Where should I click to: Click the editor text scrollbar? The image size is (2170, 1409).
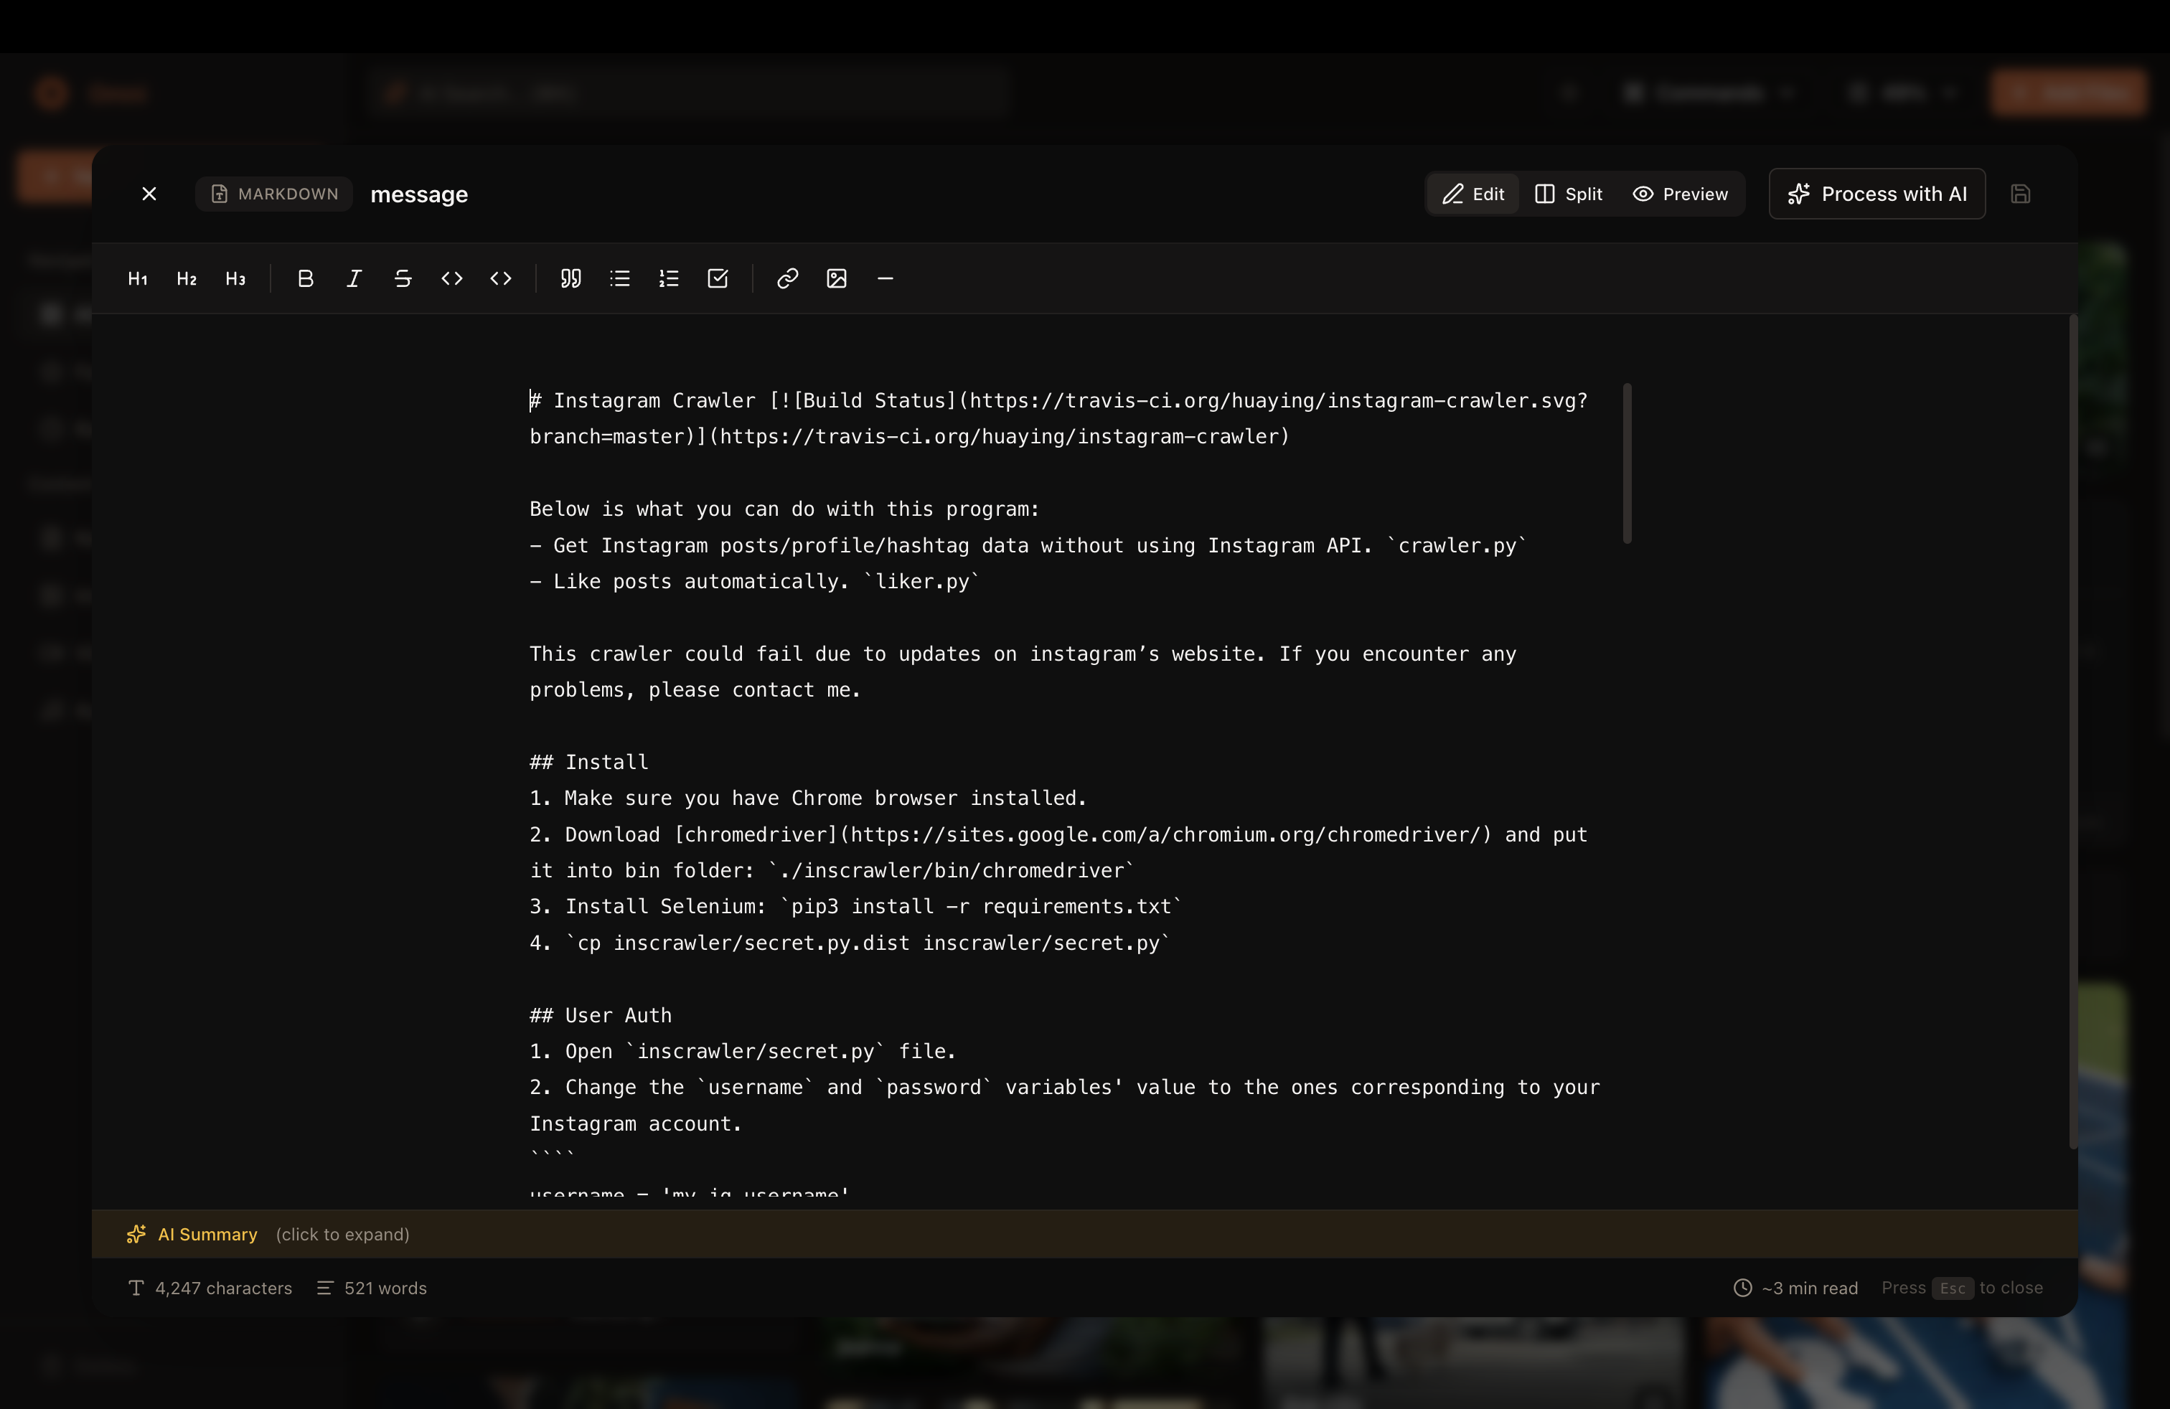pyautogui.click(x=1627, y=464)
